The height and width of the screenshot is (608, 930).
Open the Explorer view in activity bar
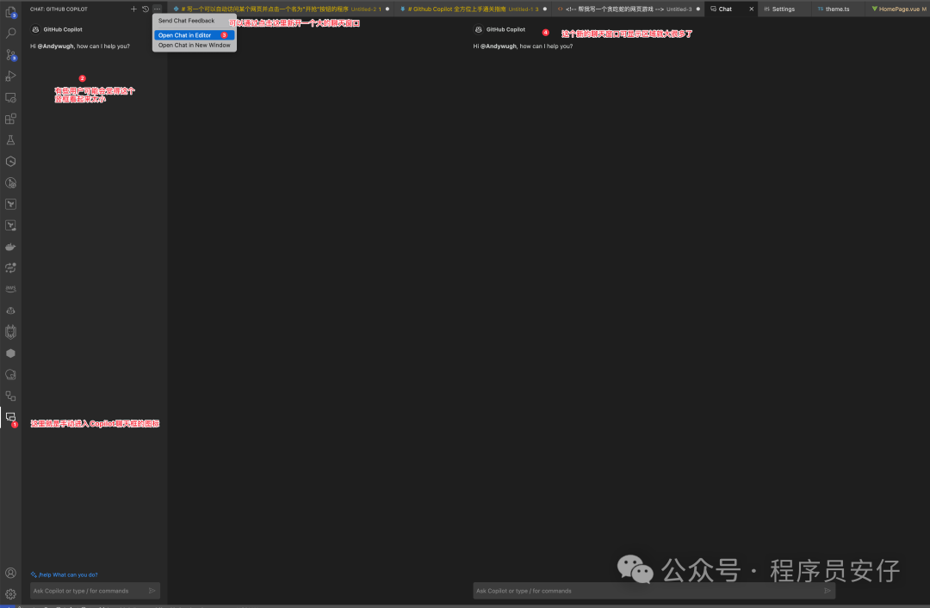point(10,12)
